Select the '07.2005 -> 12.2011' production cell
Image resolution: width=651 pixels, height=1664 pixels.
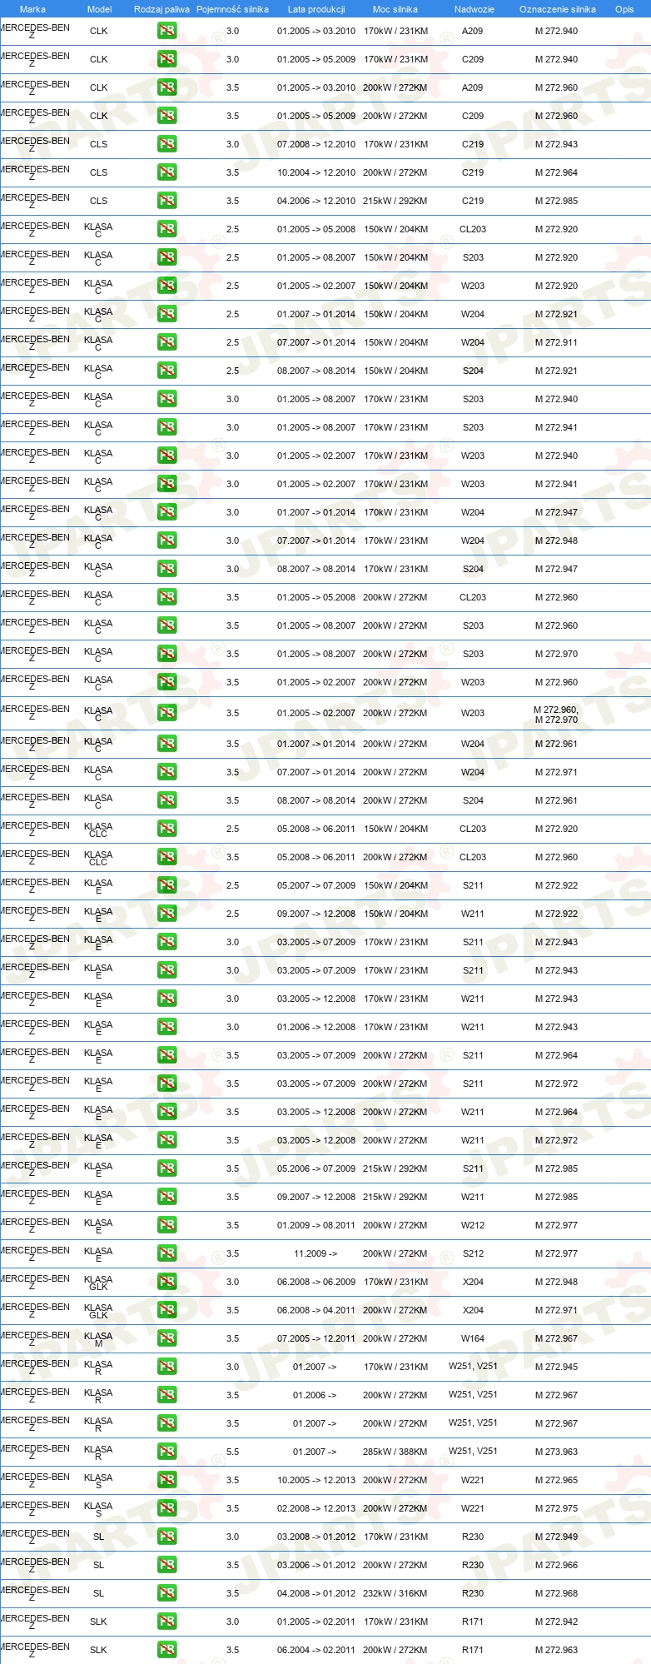click(316, 1338)
